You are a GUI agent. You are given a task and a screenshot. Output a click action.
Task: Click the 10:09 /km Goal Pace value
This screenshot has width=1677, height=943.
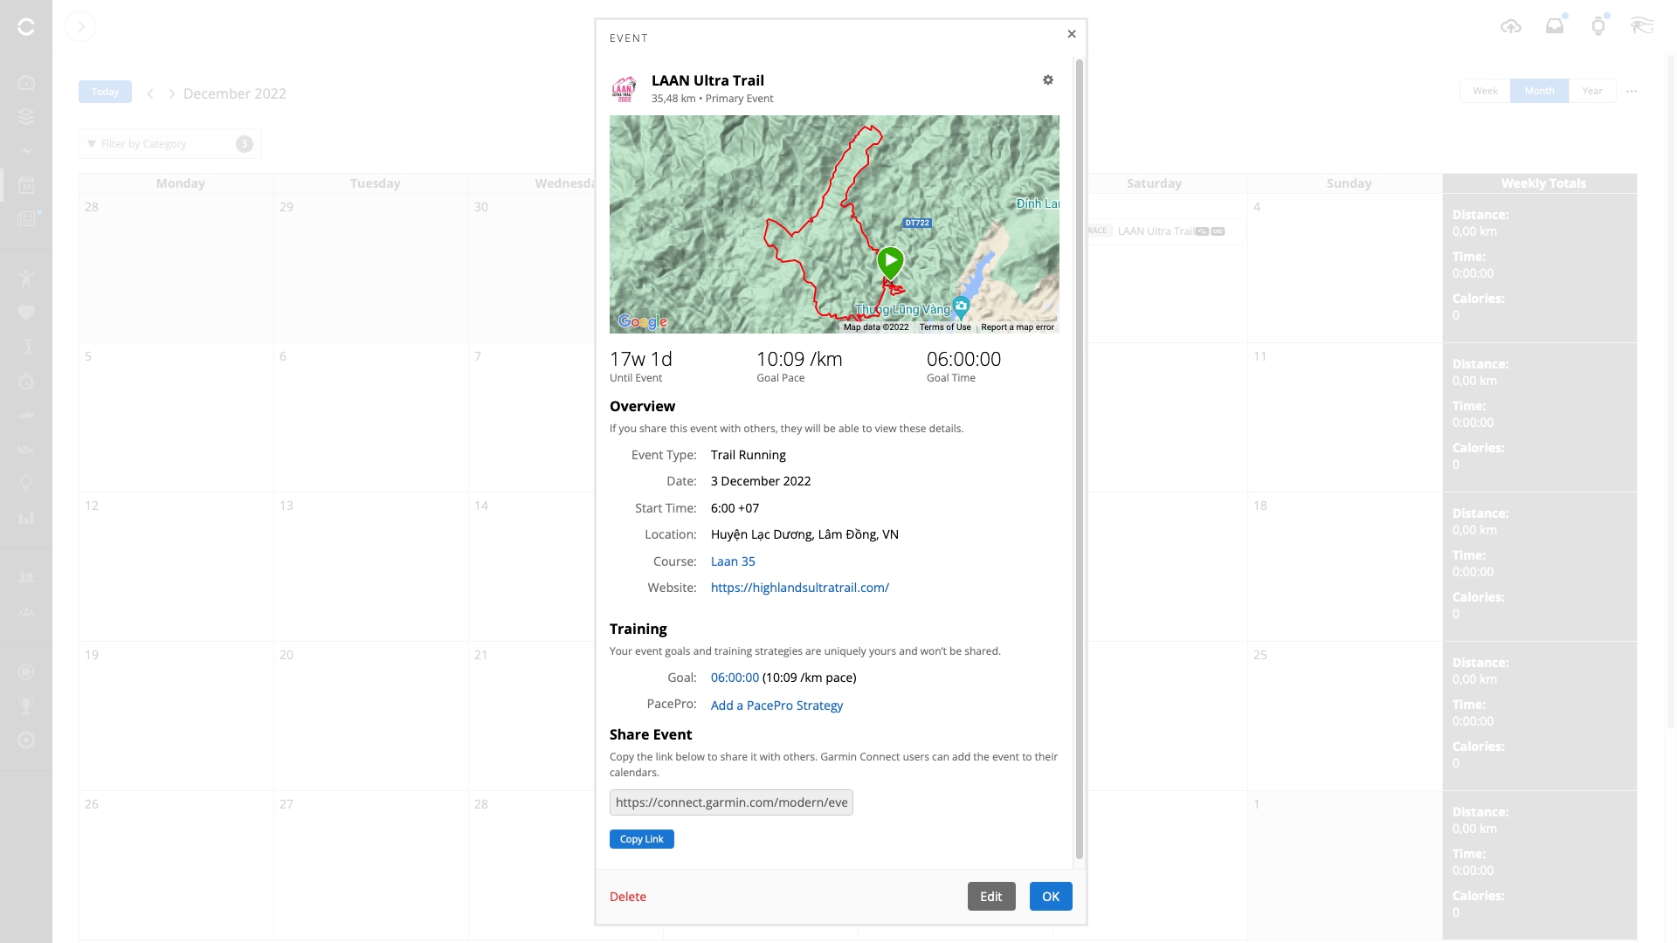[799, 359]
